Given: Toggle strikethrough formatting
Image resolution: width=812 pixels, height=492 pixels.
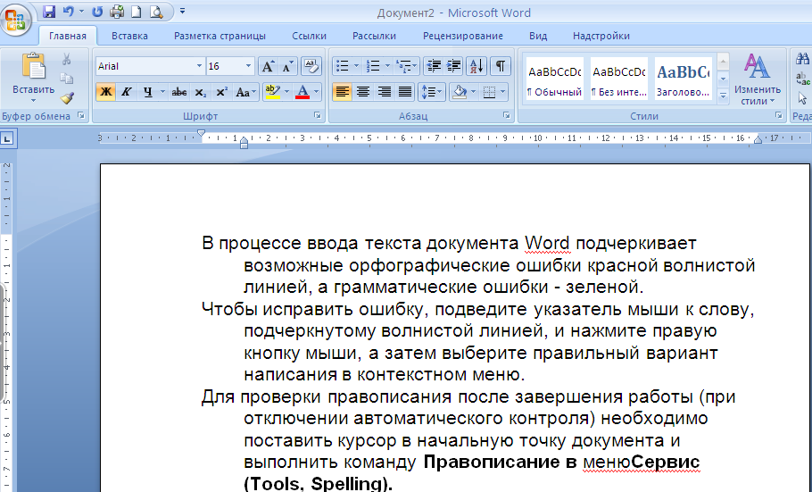Looking at the screenshot, I should pyautogui.click(x=179, y=92).
